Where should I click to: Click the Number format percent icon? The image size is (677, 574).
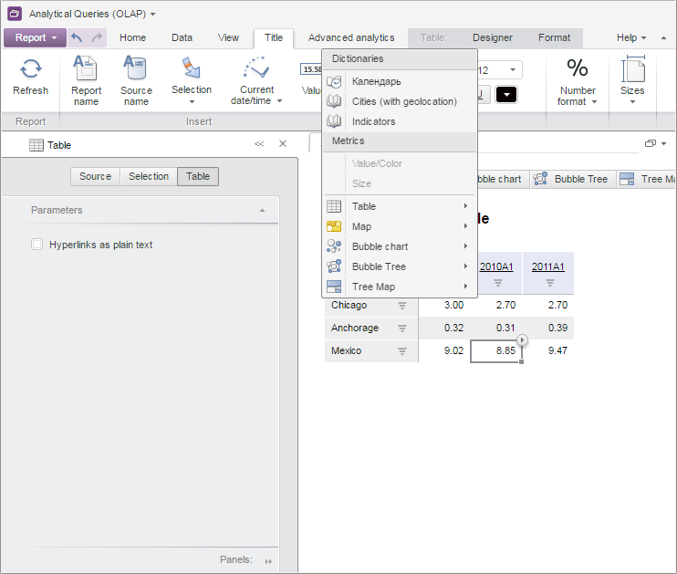tap(577, 69)
